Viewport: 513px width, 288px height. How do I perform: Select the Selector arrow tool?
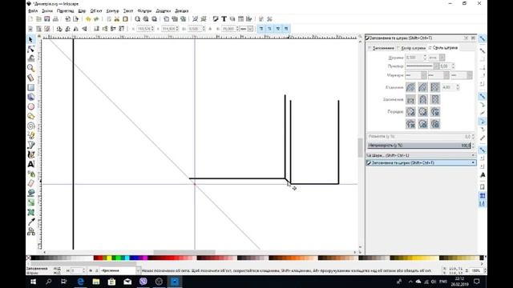coord(30,39)
